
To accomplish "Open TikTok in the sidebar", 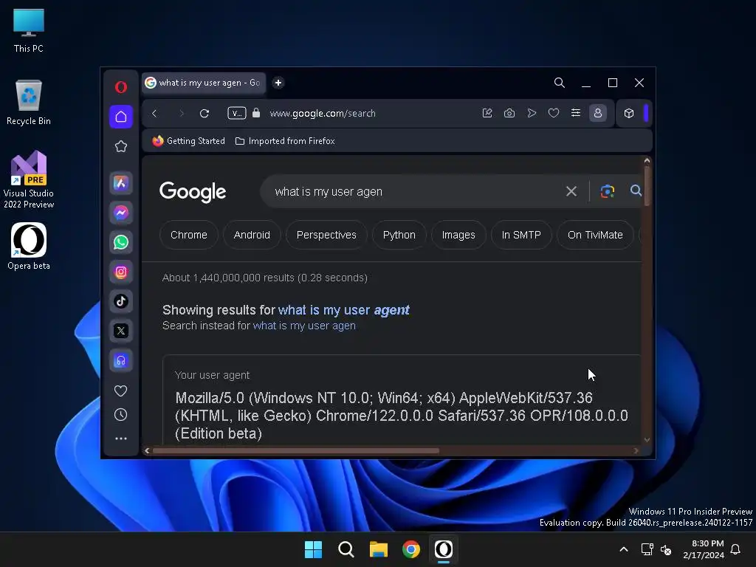I will pos(121,301).
